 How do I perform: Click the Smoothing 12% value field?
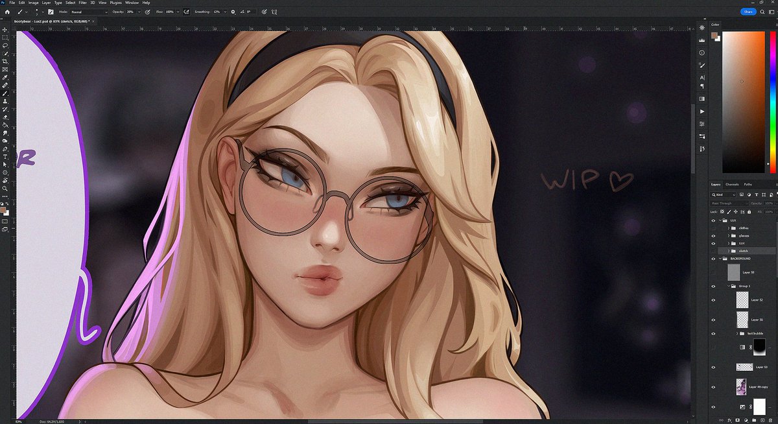point(217,12)
